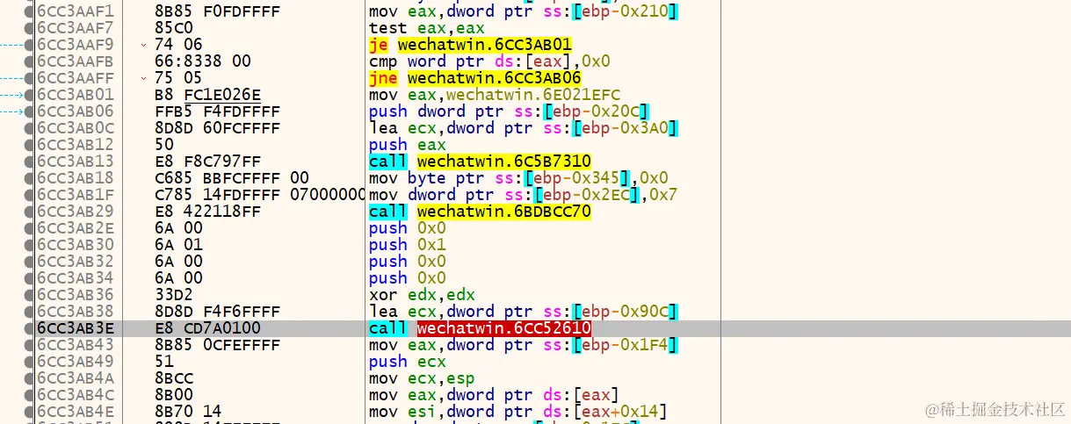This screenshot has height=424, width=1071.
Task: Click opcode bytes '8B85 F0FDFFFF'
Action: (216, 11)
